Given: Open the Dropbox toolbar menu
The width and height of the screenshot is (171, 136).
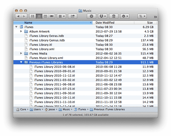Looking at the screenshot, I should click(103, 16).
